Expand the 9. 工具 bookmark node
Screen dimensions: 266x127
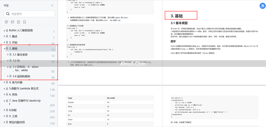pyautogui.click(x=5, y=116)
